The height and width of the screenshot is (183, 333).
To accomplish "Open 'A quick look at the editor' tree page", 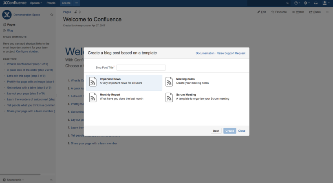I will click(30, 70).
